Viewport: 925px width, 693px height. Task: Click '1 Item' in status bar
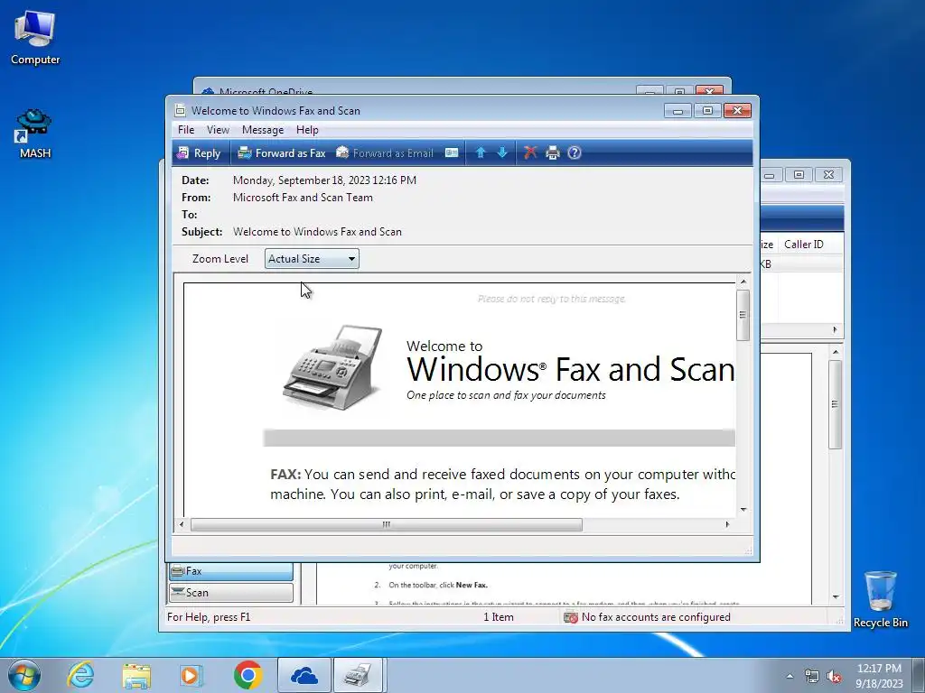[499, 617]
